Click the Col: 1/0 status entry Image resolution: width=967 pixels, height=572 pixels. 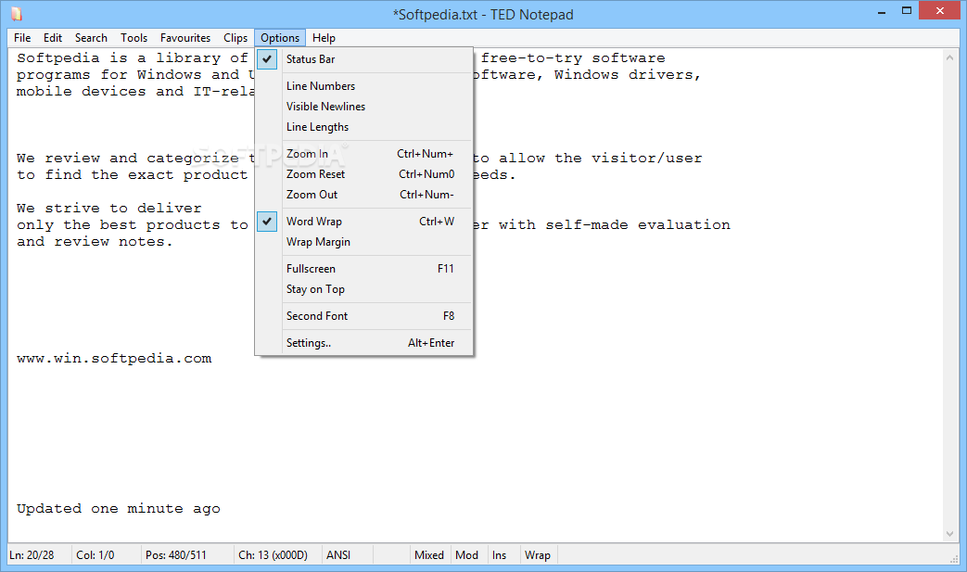tap(95, 554)
